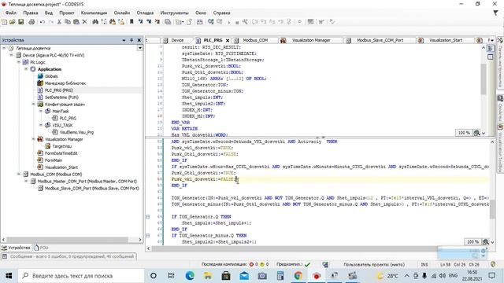504x283 pixels.
Task: Click the code zoom 100 % field
Action: (472, 242)
